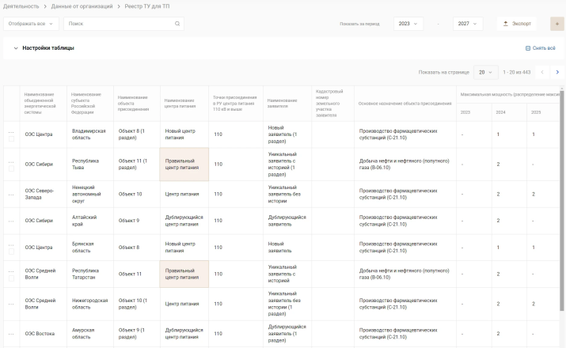This screenshot has height=348, width=566.
Task: Open row menu dots for Республика Тыва
Action: click(11, 161)
